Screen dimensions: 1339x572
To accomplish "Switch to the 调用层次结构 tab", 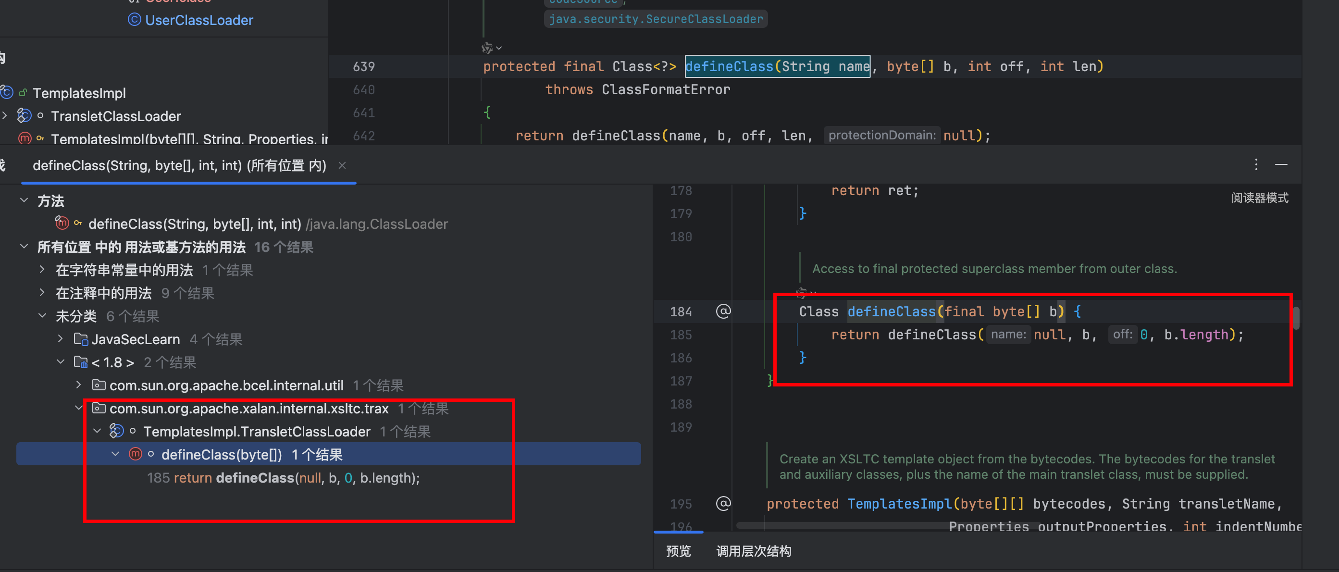I will pos(753,551).
